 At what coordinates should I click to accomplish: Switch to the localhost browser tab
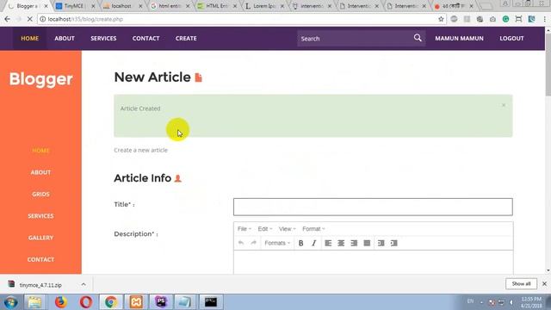tap(122, 6)
